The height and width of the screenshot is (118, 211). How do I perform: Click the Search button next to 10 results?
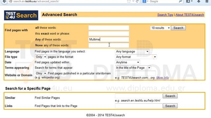[178, 28]
